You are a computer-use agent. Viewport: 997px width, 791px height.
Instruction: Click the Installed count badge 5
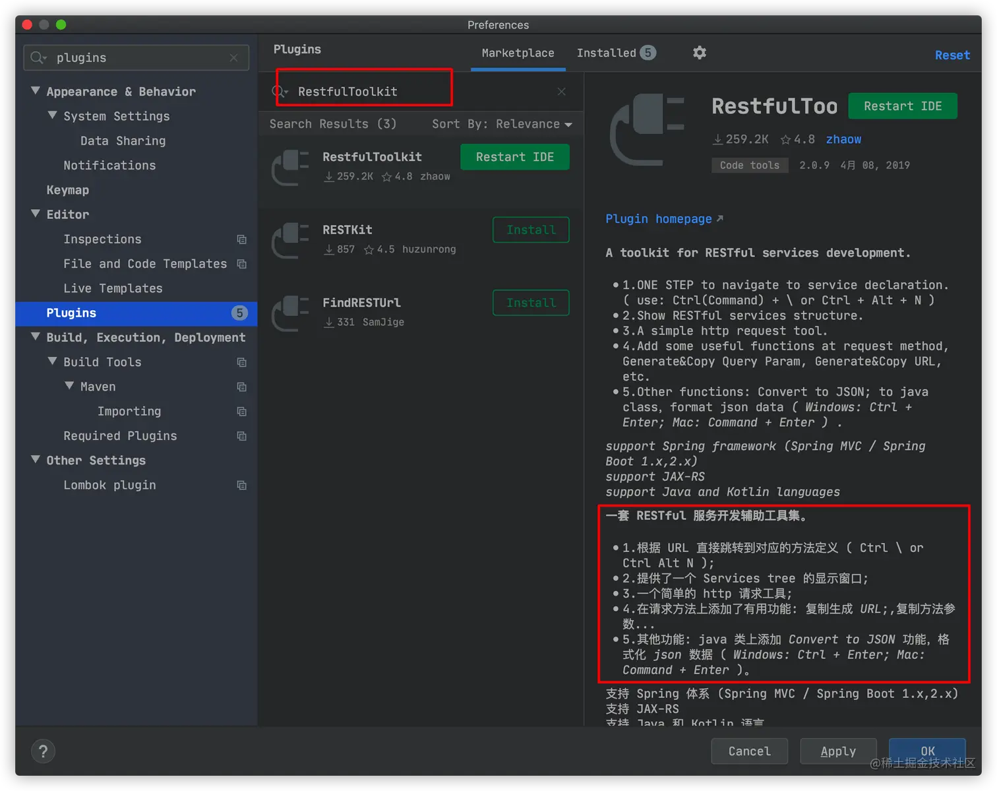(648, 53)
